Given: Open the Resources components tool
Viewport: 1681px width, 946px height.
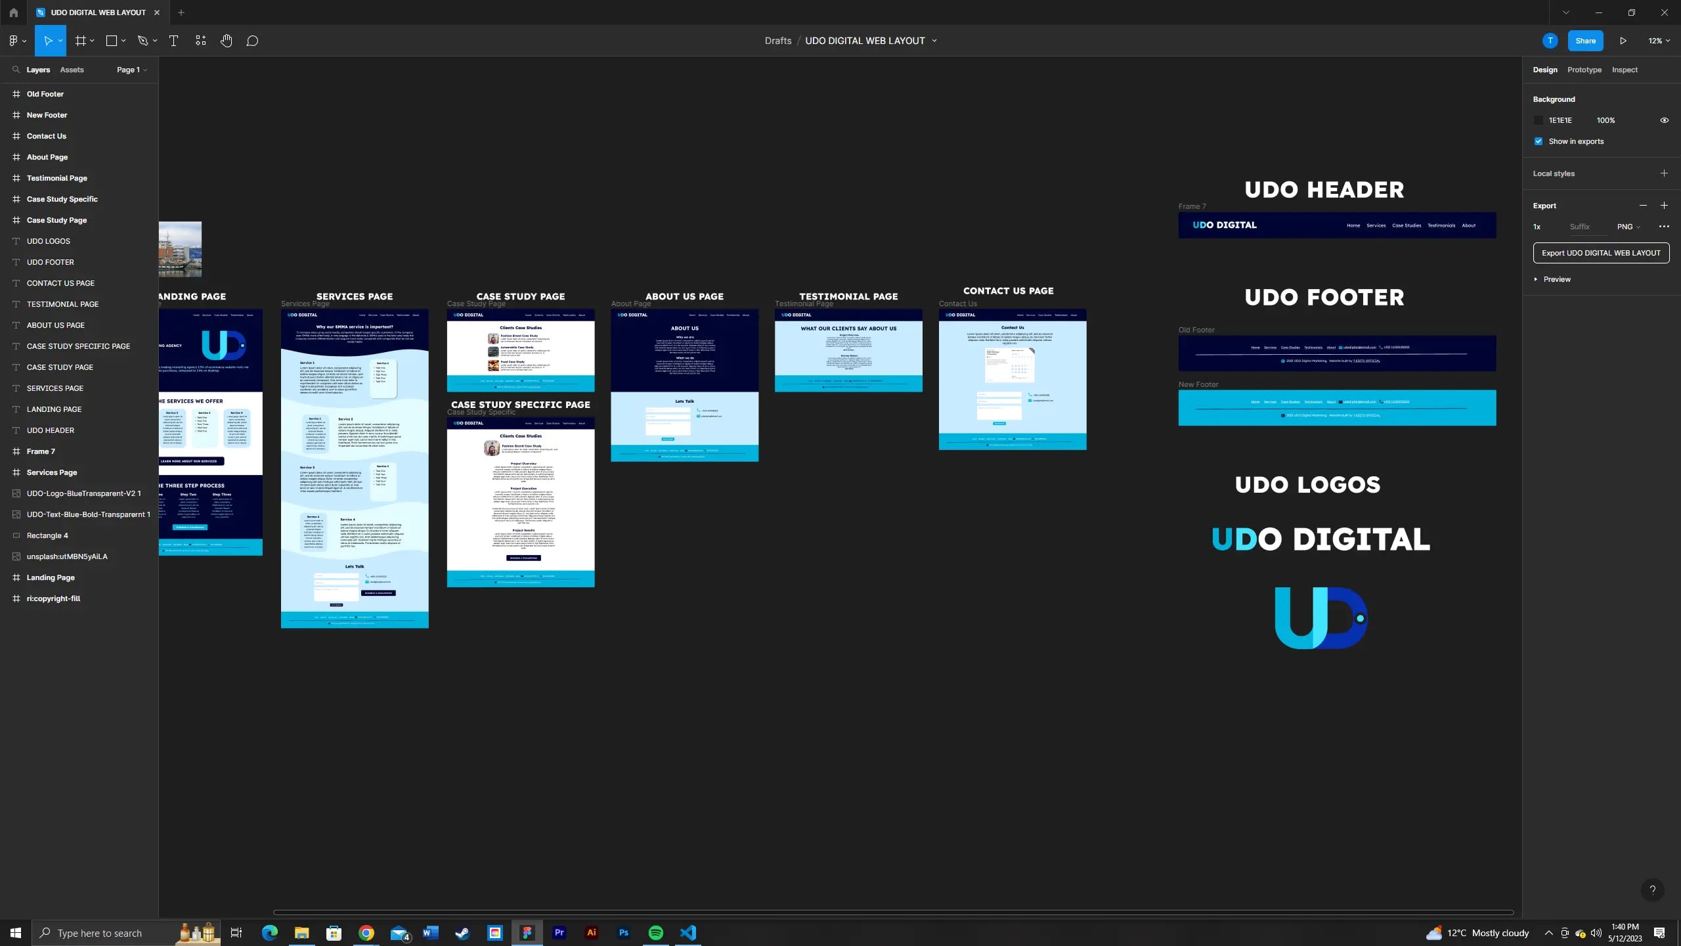Looking at the screenshot, I should 200,41.
